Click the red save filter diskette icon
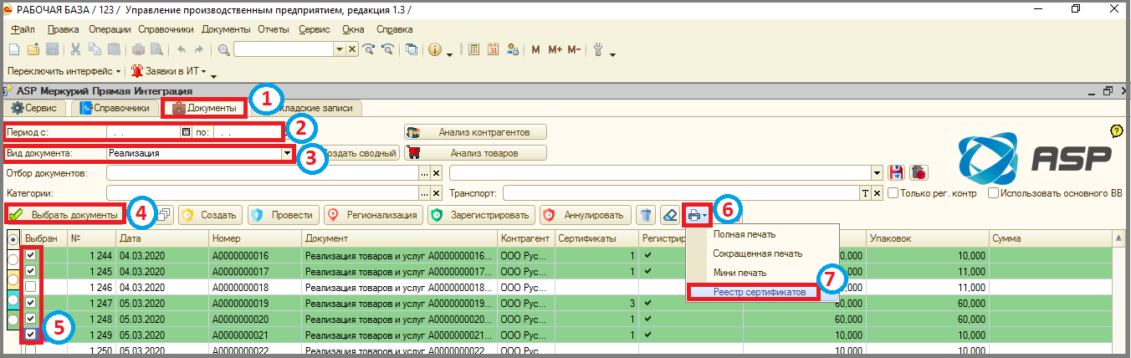 [897, 172]
